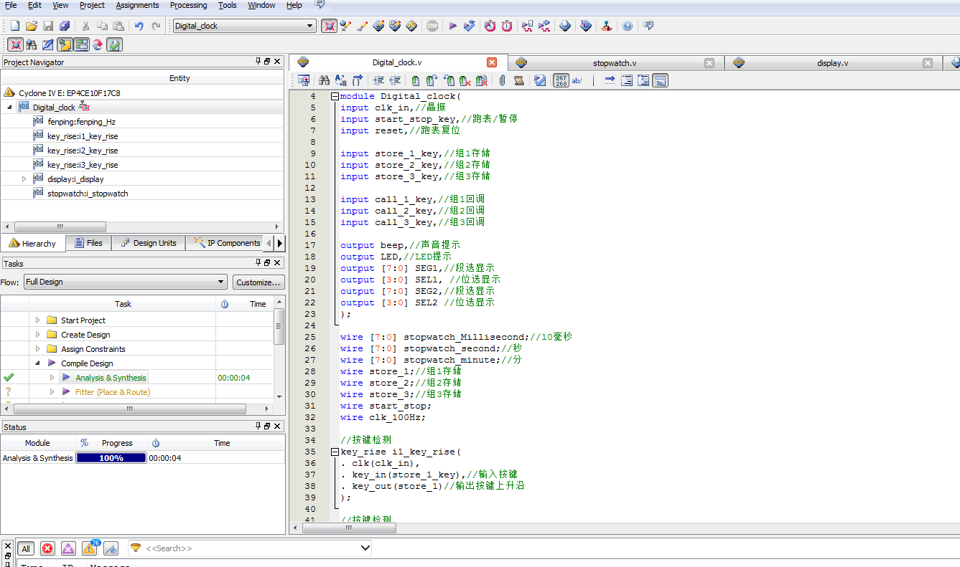Viewport: 960px width, 567px height.
Task: Click the message Search input field
Action: [249, 548]
